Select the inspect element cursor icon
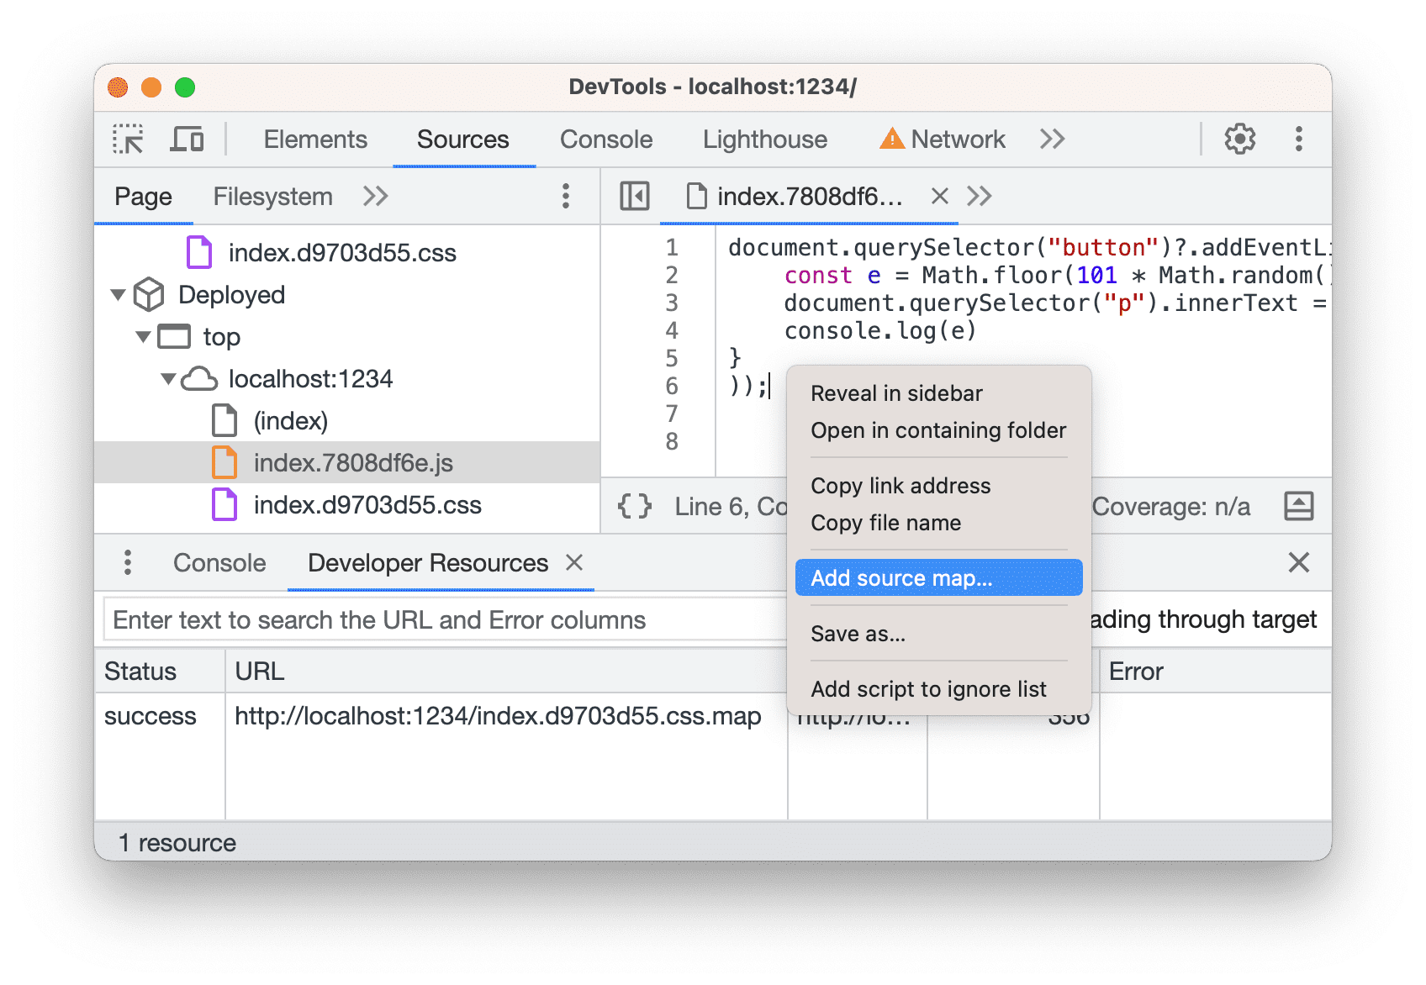1426x985 pixels. (126, 139)
